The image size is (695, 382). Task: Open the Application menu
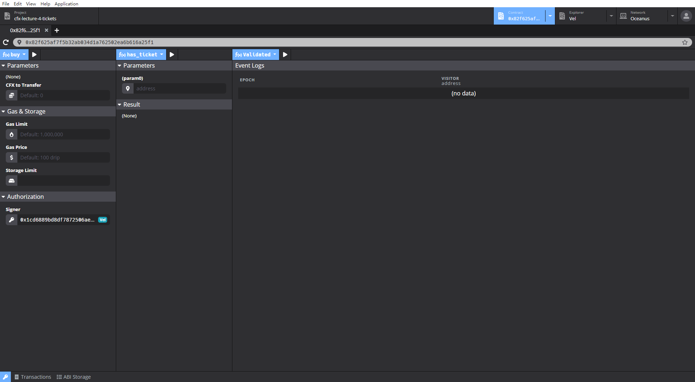tap(66, 4)
